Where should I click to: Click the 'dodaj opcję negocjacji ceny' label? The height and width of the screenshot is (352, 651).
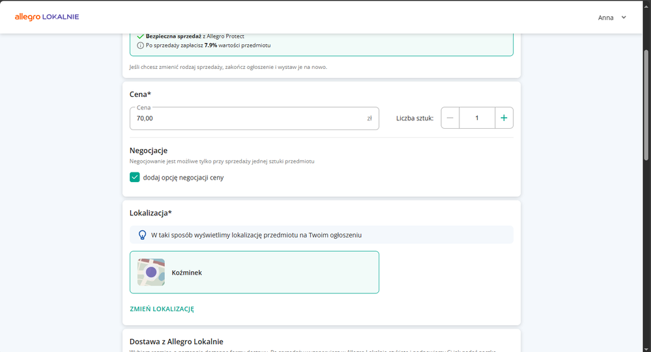point(183,178)
